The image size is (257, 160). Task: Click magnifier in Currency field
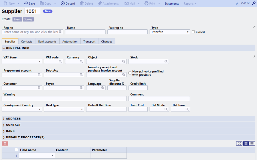click(x=81, y=61)
